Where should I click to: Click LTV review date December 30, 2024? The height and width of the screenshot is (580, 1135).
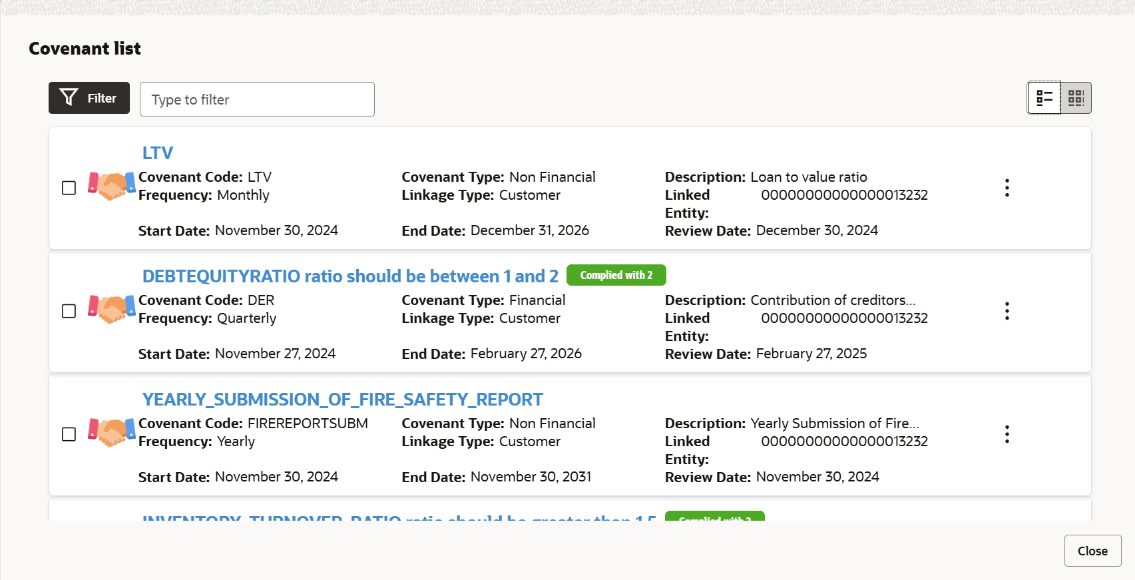(817, 230)
